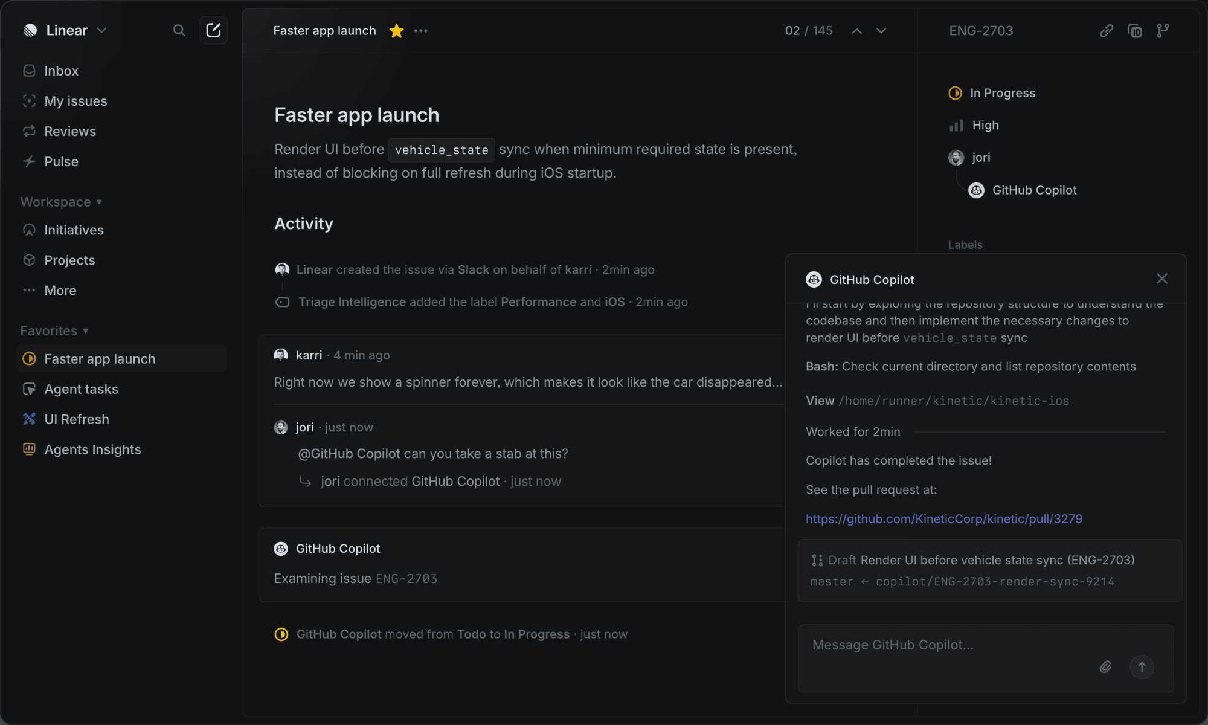Toggle the favorite star for this issue
This screenshot has height=725, width=1208.
point(396,31)
